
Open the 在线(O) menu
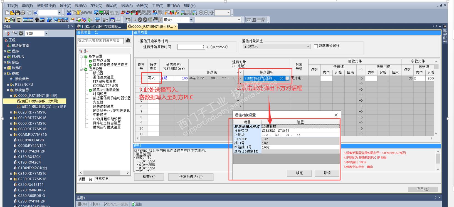(96, 6)
